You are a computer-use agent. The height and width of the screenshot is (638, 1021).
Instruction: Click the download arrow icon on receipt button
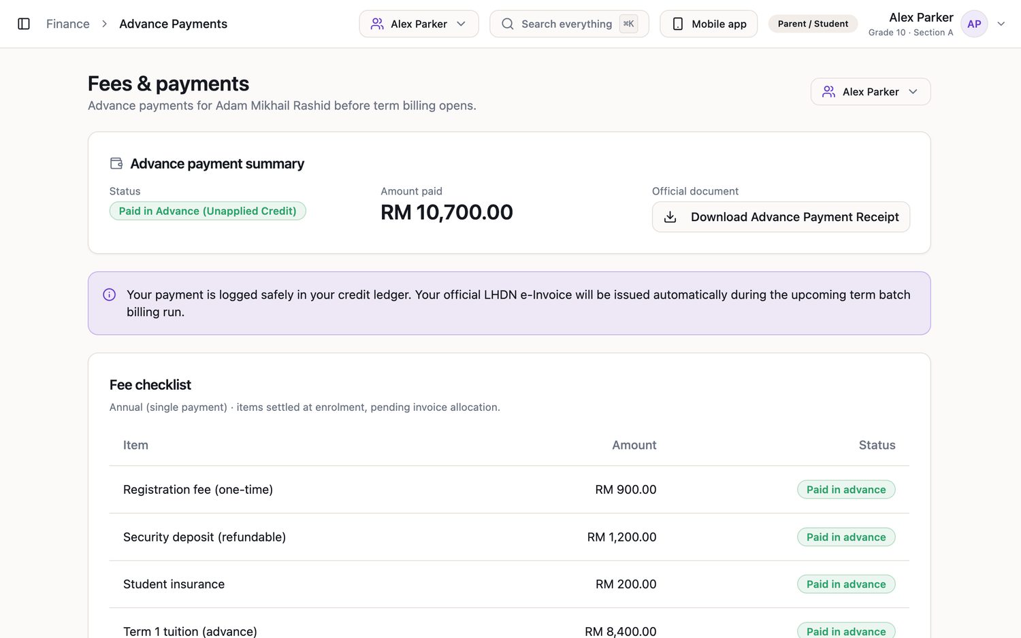[x=670, y=217]
